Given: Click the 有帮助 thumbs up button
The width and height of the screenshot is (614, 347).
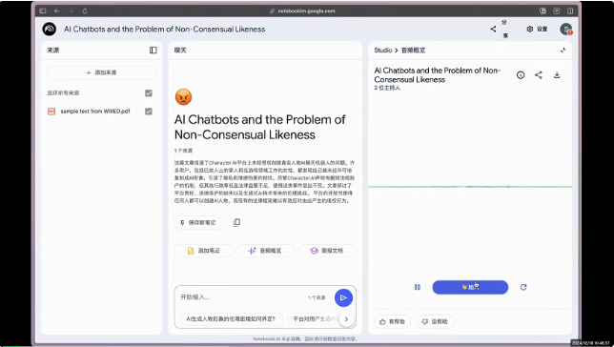Looking at the screenshot, I should point(393,321).
